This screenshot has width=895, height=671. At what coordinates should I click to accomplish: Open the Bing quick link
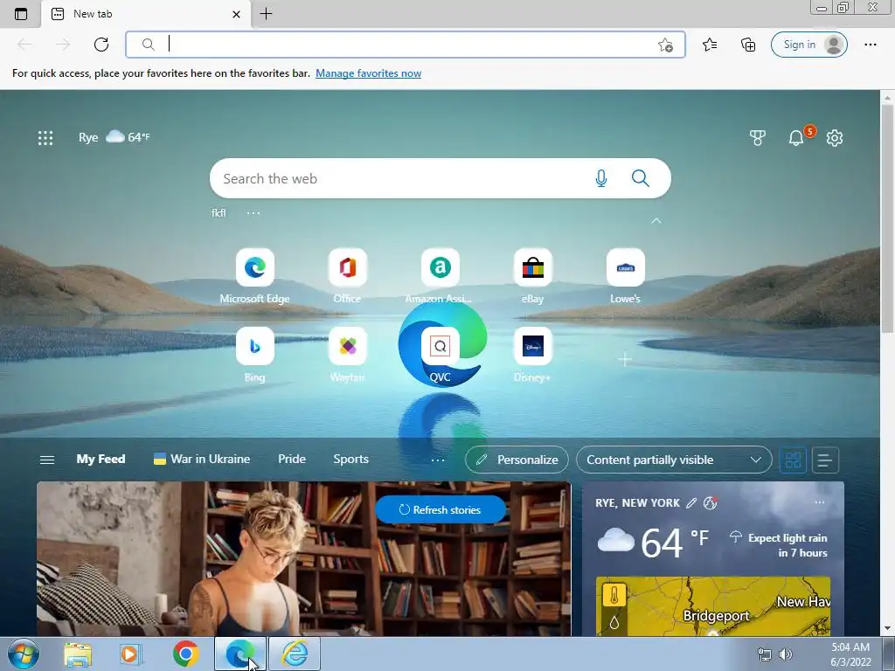coord(254,355)
